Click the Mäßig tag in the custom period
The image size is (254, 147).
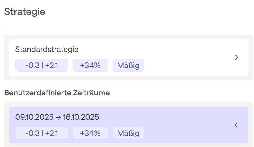click(x=128, y=133)
